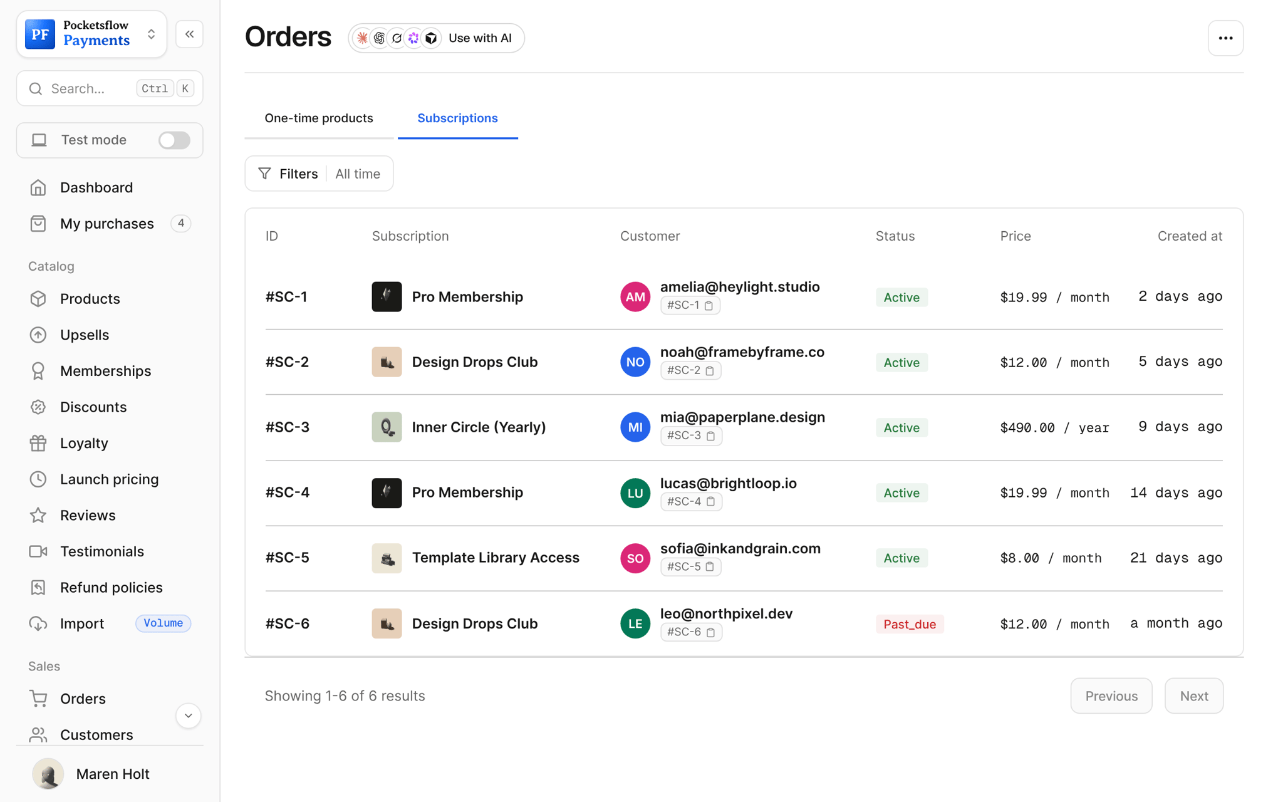Open the Pocketsflow Payments workspace switcher

[x=91, y=34]
